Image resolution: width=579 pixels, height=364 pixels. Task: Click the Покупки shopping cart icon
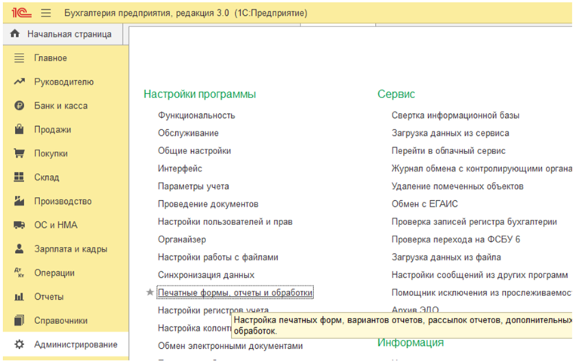20,153
